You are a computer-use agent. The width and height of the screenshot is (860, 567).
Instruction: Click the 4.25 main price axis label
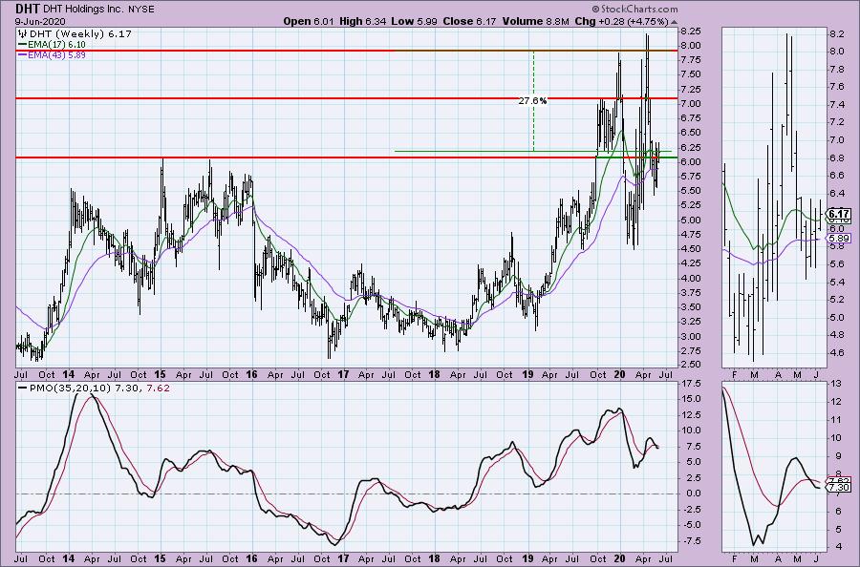pyautogui.click(x=690, y=262)
